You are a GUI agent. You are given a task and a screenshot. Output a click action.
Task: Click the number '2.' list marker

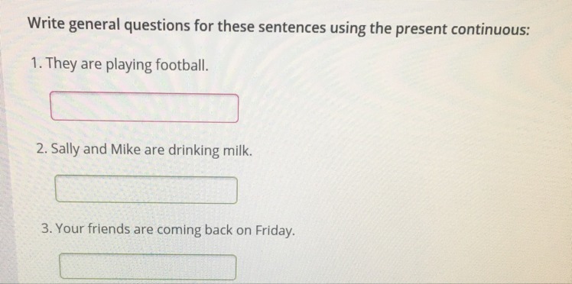(42, 150)
